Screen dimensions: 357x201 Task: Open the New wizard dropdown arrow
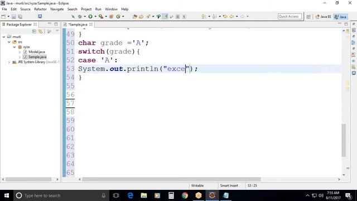pos(8,16)
